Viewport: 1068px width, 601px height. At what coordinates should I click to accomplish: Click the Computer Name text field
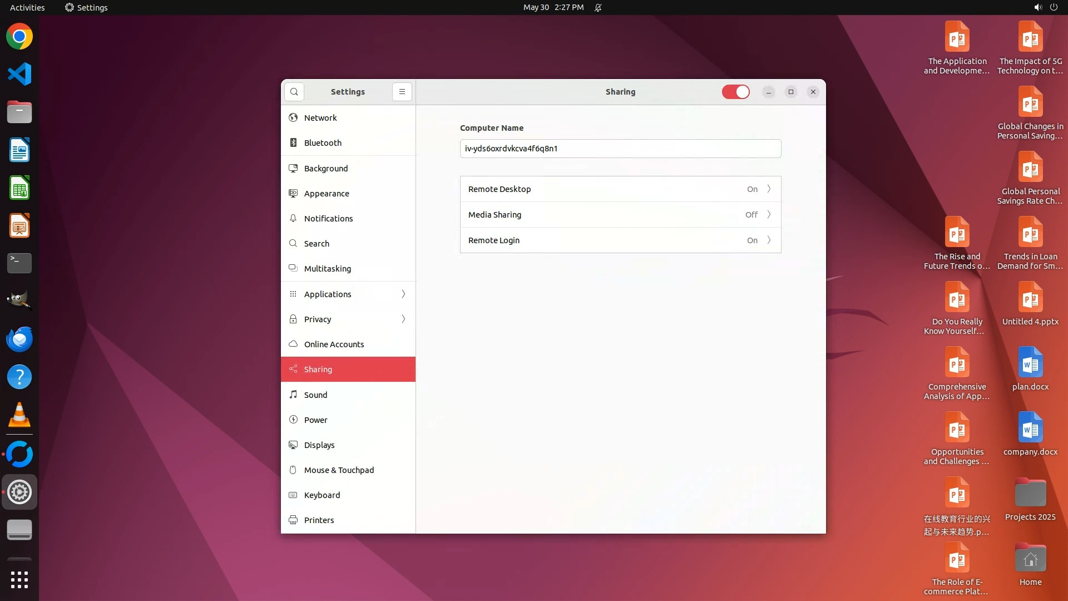(620, 149)
